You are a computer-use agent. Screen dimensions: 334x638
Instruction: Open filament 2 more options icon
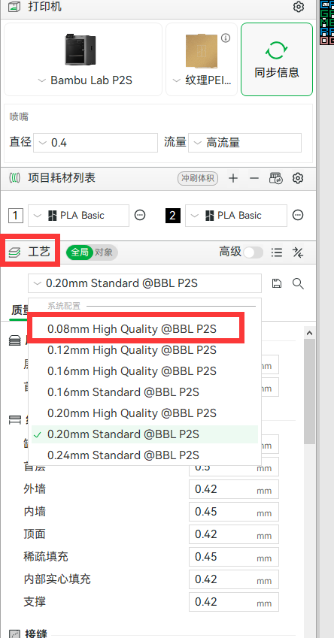[x=298, y=215]
